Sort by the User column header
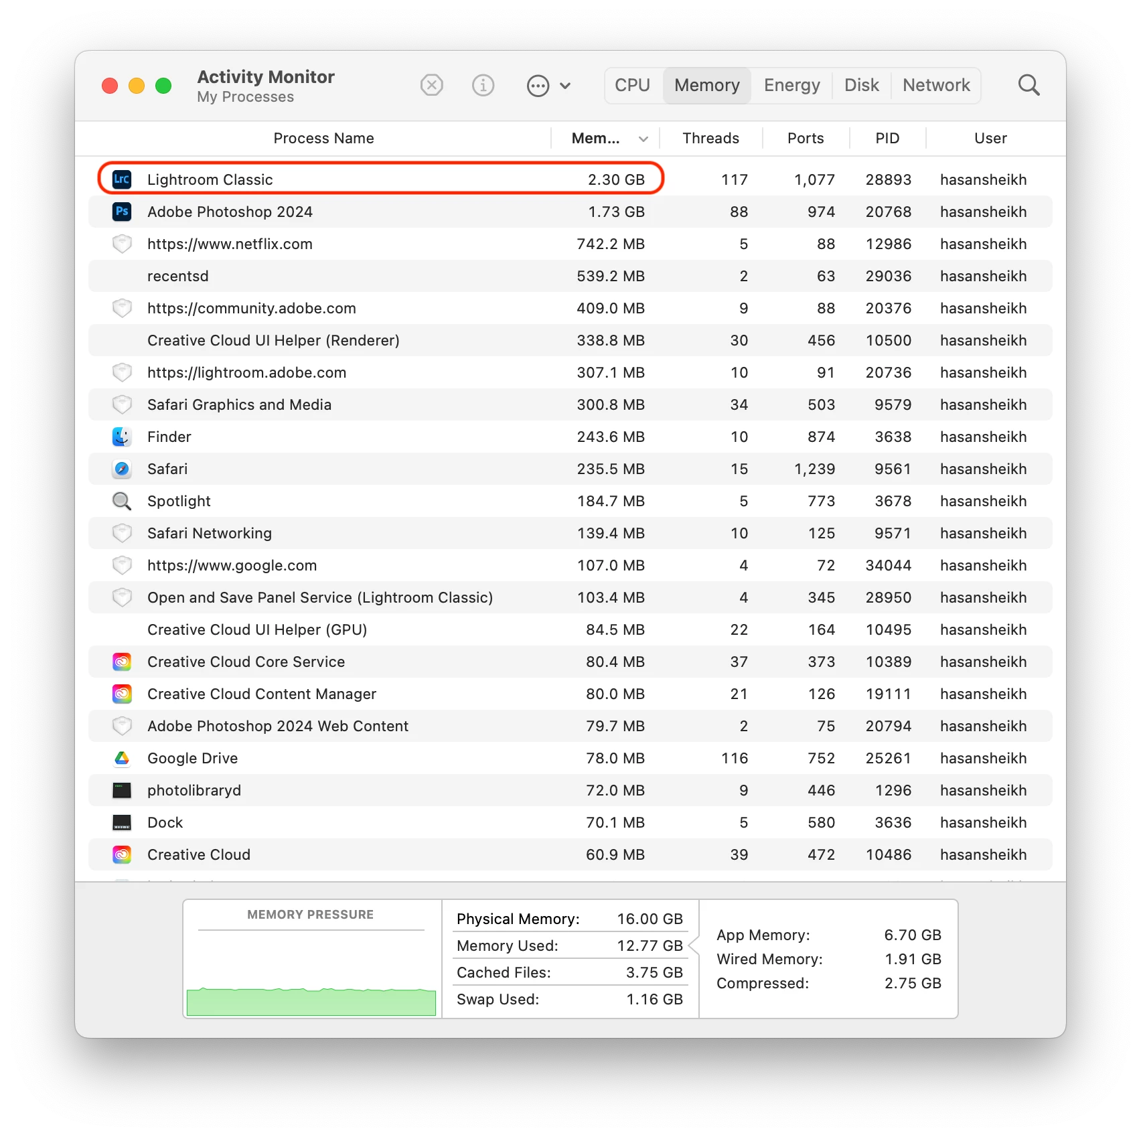Viewport: 1141px width, 1137px height. click(990, 138)
